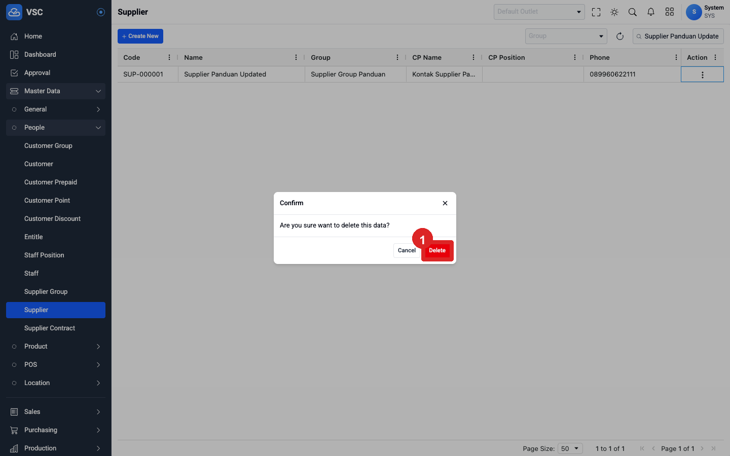Select Entitle in sidebar
Image resolution: width=730 pixels, height=456 pixels.
tap(56, 237)
